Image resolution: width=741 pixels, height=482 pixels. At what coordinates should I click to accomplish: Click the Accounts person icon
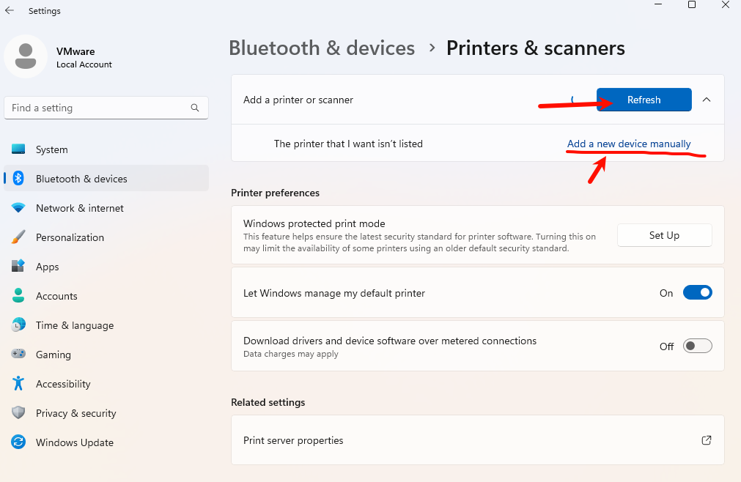[18, 296]
